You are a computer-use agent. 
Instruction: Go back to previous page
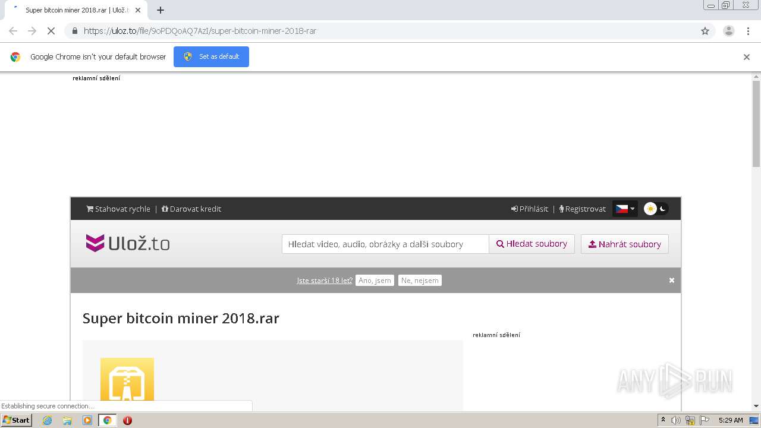[x=13, y=31]
